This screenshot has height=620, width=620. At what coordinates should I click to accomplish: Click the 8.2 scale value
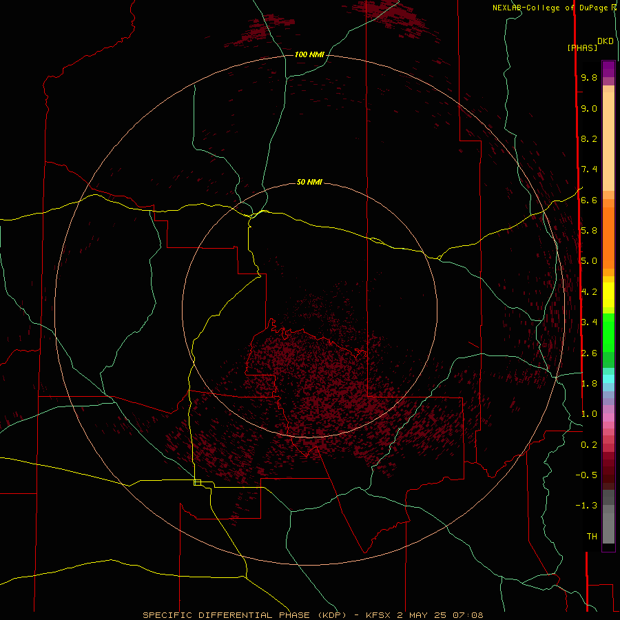coord(589,138)
